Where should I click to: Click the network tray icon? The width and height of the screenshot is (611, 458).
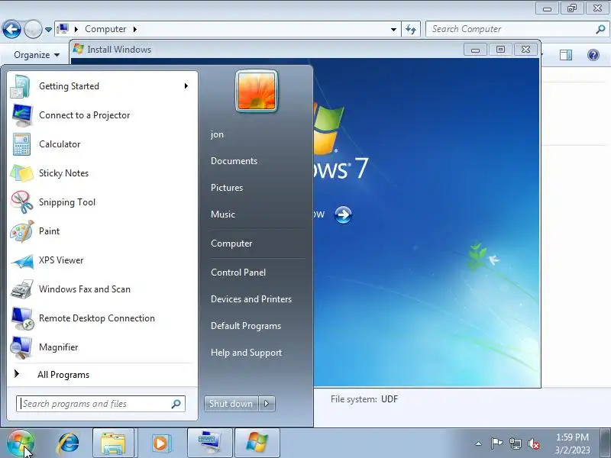[515, 443]
